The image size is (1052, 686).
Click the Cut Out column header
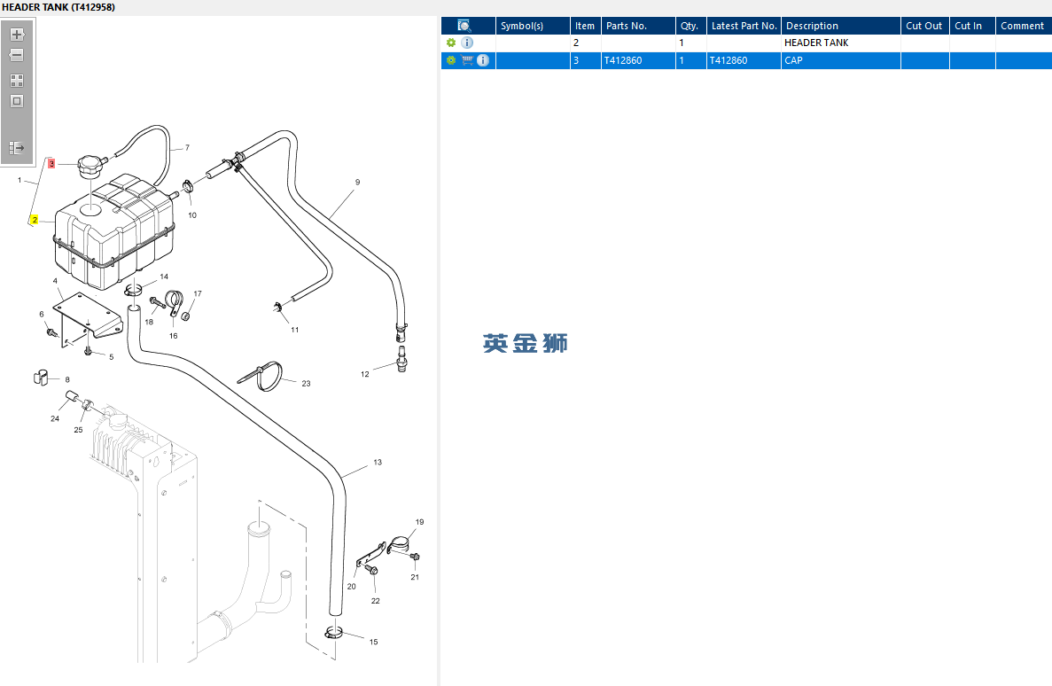coord(924,26)
